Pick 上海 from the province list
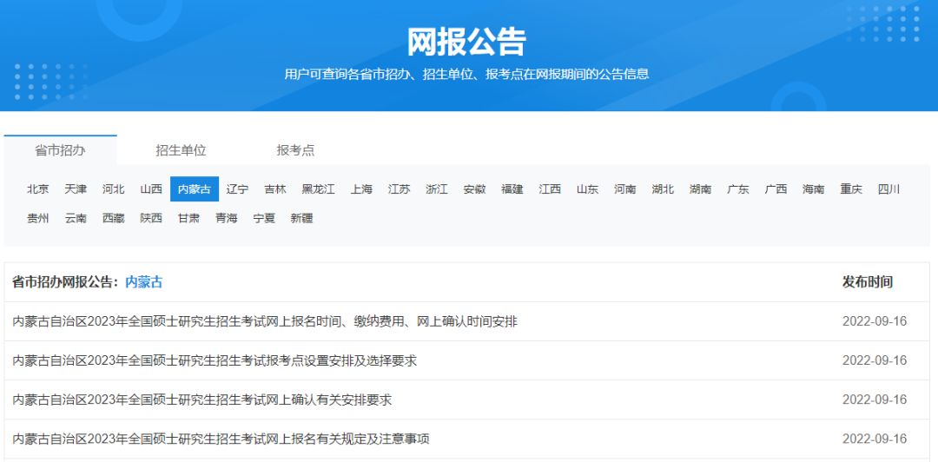Screen dimensions: 938x462 tap(361, 189)
